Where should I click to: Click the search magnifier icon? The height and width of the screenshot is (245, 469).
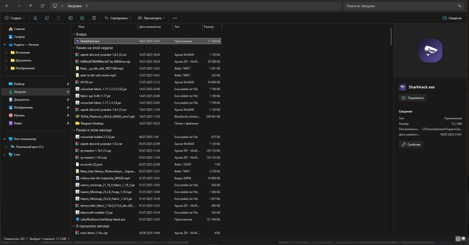460,6
